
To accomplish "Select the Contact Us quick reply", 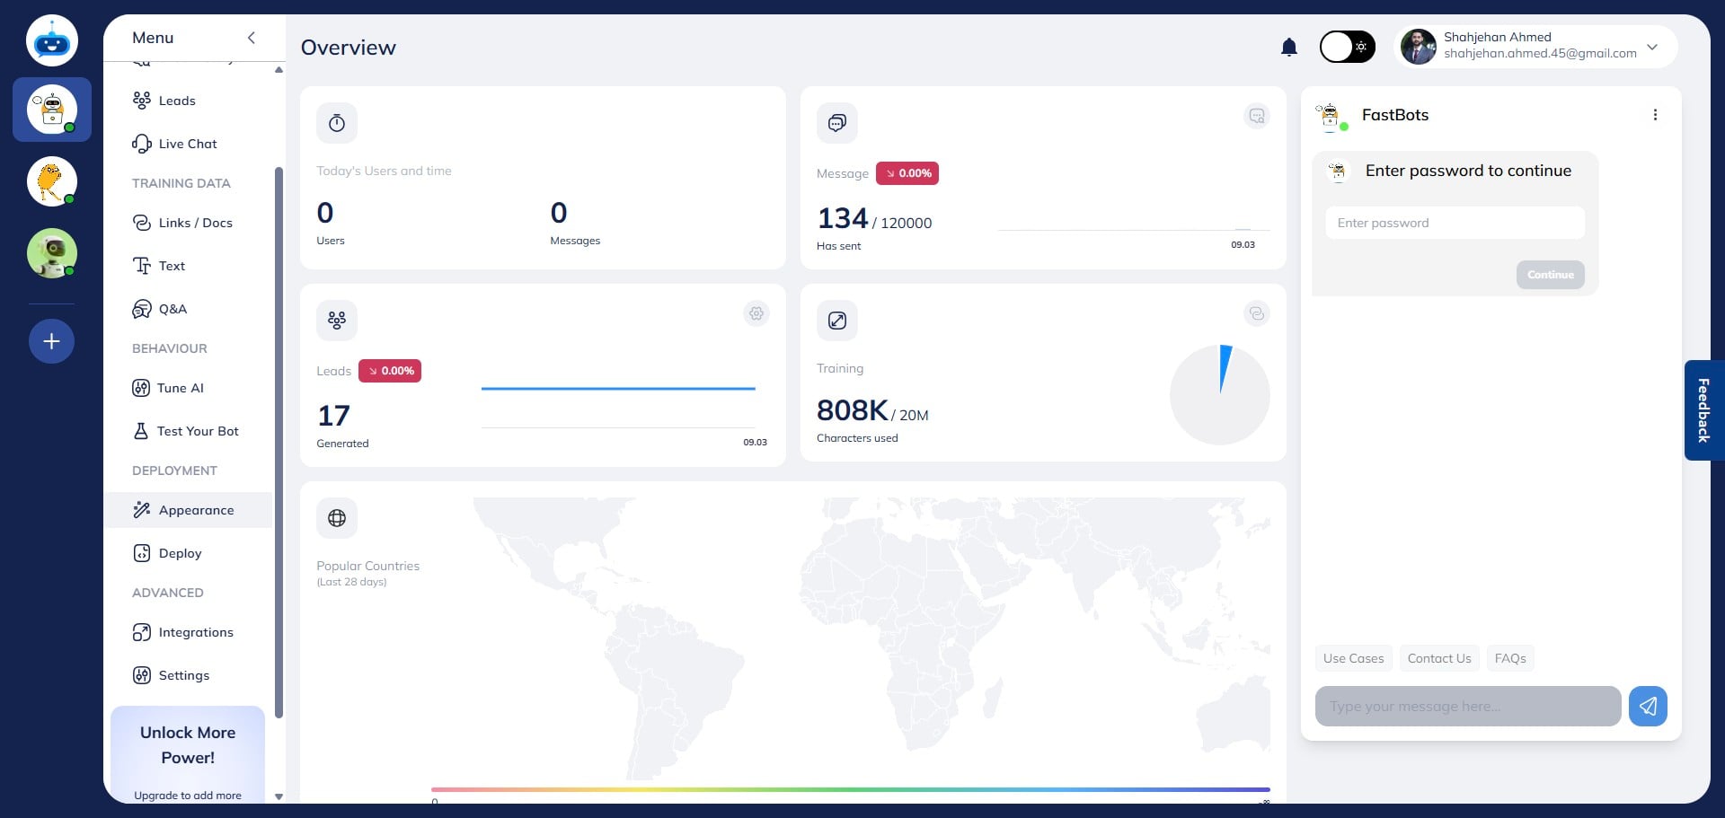I will pos(1439,658).
